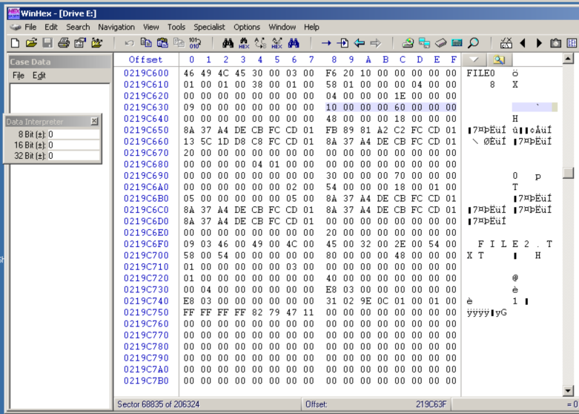The width and height of the screenshot is (579, 414).
Task: Click offset row 0219C7B0
Action: click(146, 381)
